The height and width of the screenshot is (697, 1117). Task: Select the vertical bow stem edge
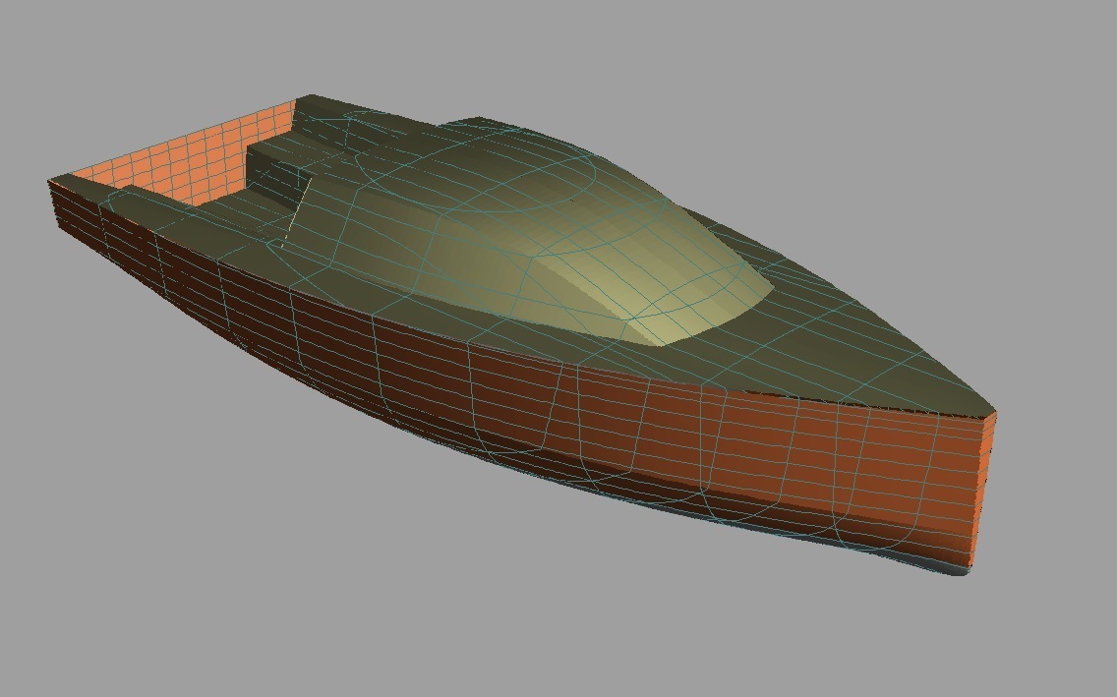(x=986, y=492)
